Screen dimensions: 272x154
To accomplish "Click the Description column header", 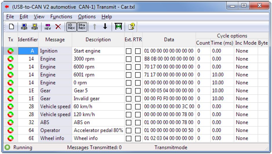I will click(98, 40).
